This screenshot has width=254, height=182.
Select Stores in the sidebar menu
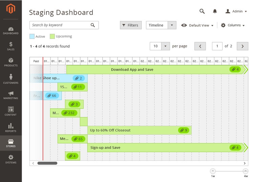pyautogui.click(x=11, y=143)
